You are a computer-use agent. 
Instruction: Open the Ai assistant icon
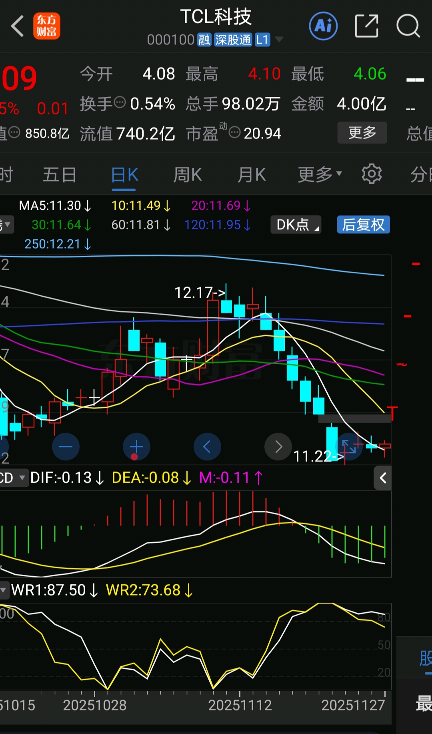[x=323, y=26]
